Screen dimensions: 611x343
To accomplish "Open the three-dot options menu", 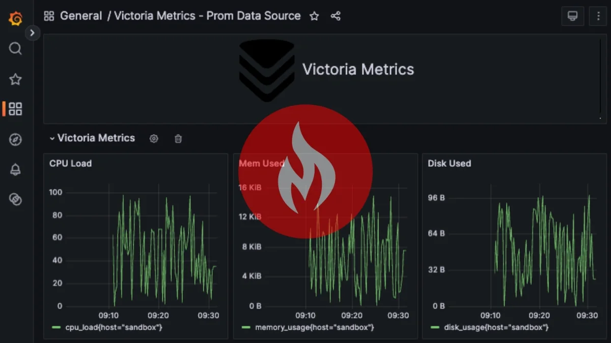I will 598,16.
